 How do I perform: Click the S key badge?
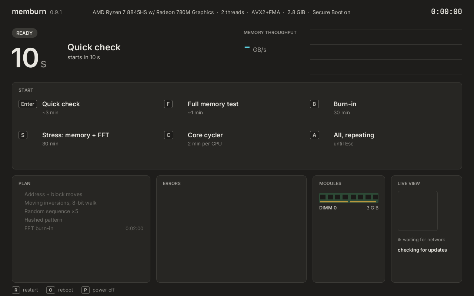[x=23, y=135]
